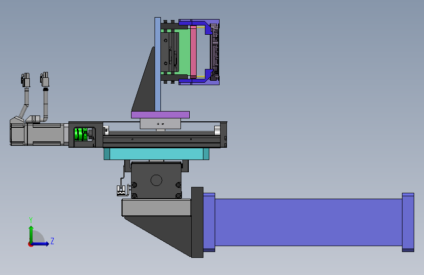Click the green Y axis arrow of the triad
The height and width of the screenshot is (275, 424).
(x=31, y=234)
